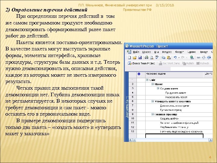Click the Open folder icon in toolbar
The image size is (217, 163).
pyautogui.click(x=135, y=58)
